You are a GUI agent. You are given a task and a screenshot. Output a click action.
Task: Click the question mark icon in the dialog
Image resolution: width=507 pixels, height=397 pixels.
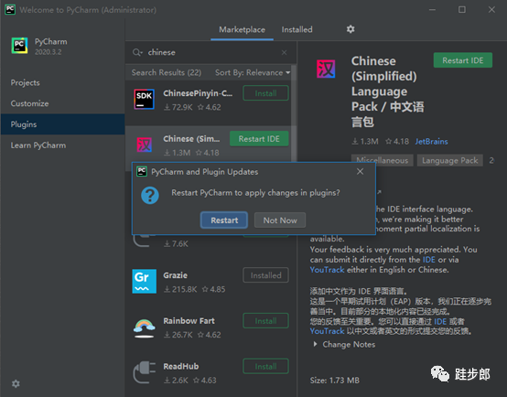[x=150, y=195]
